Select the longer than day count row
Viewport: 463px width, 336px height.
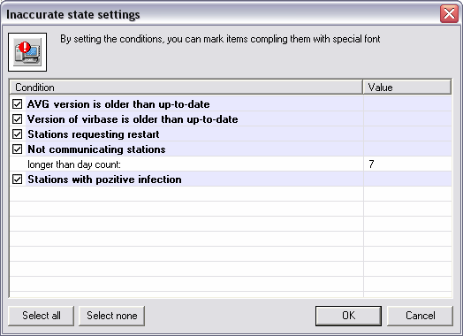tap(231, 164)
